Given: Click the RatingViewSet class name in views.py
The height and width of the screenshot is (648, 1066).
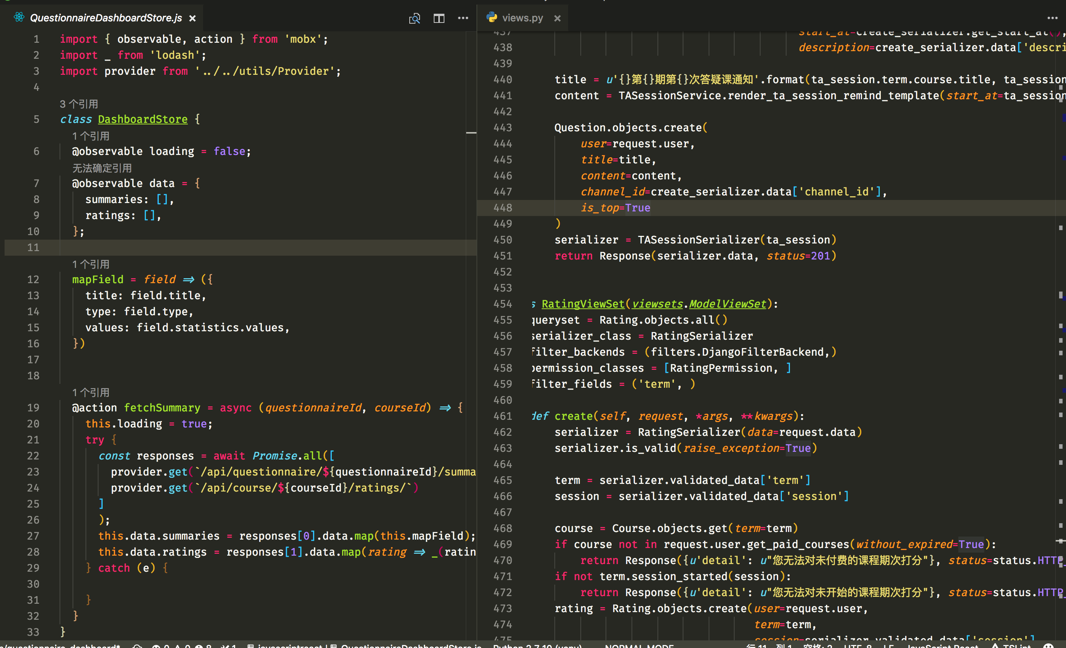Looking at the screenshot, I should coord(583,304).
